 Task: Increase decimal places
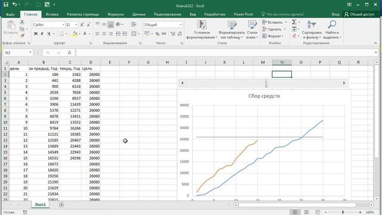[172, 33]
